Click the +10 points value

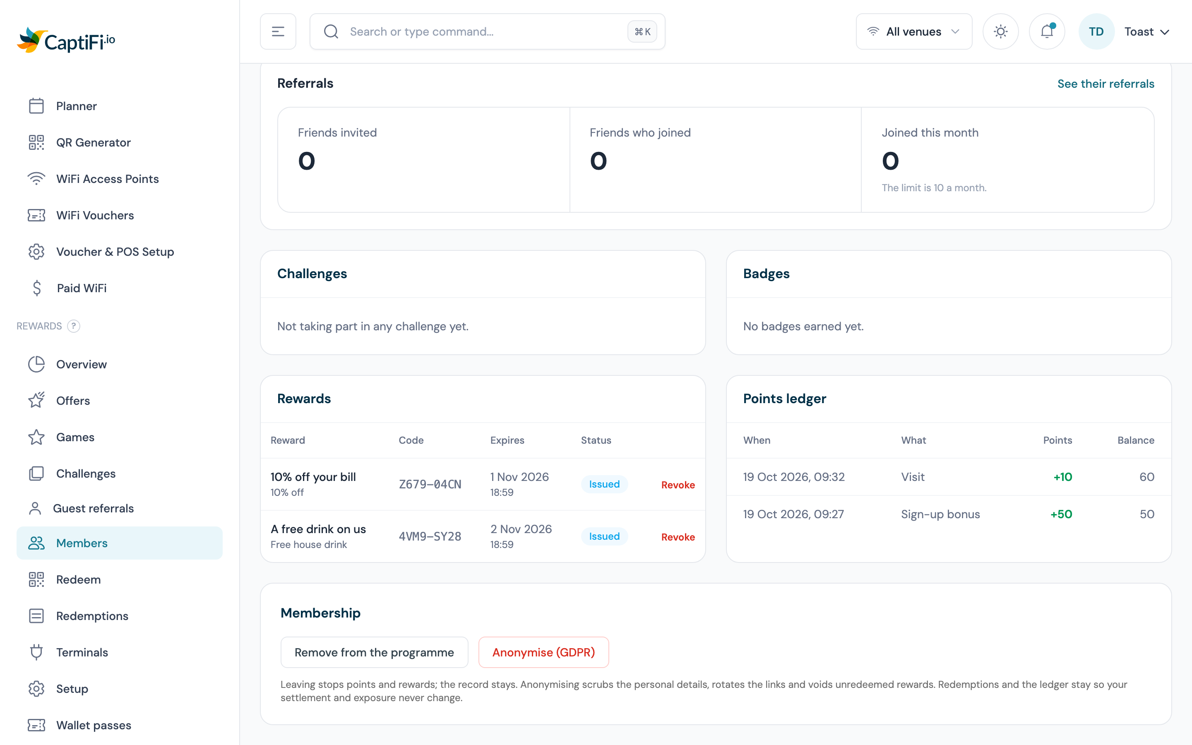[x=1062, y=477]
